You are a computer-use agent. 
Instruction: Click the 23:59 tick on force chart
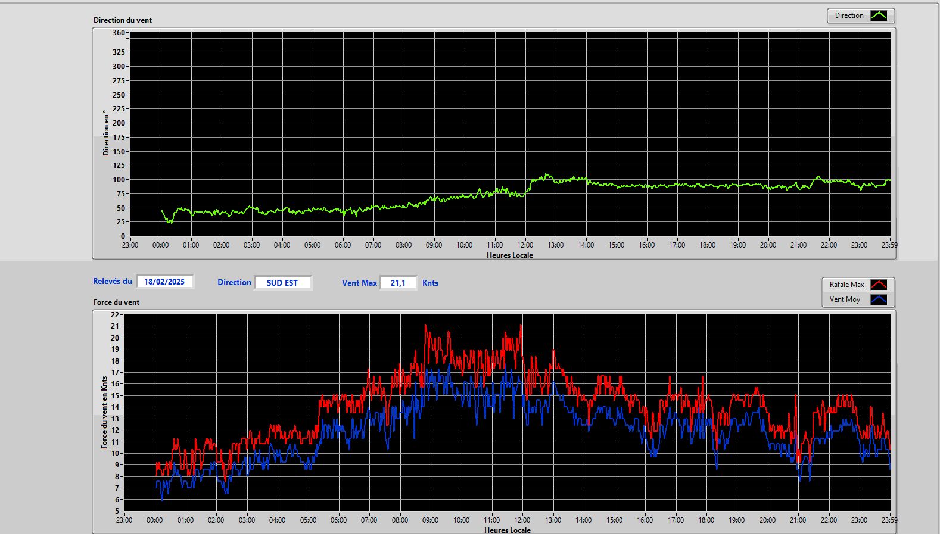click(889, 520)
